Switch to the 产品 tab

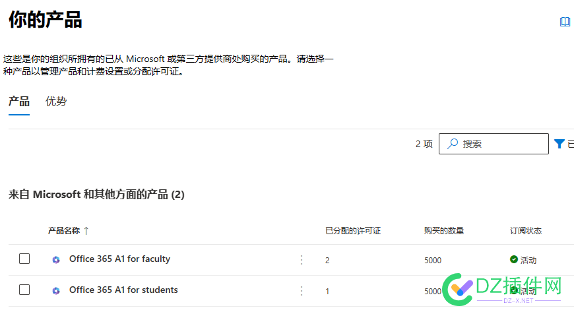click(19, 102)
